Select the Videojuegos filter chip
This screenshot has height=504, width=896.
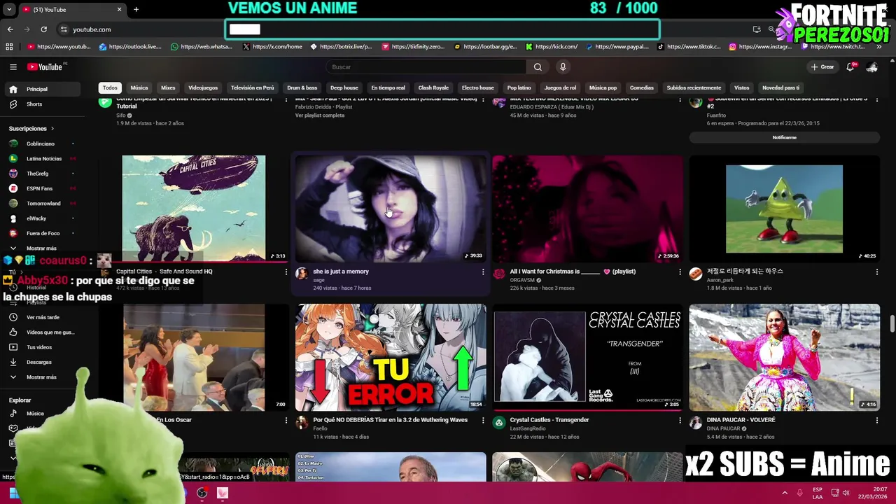pyautogui.click(x=203, y=87)
